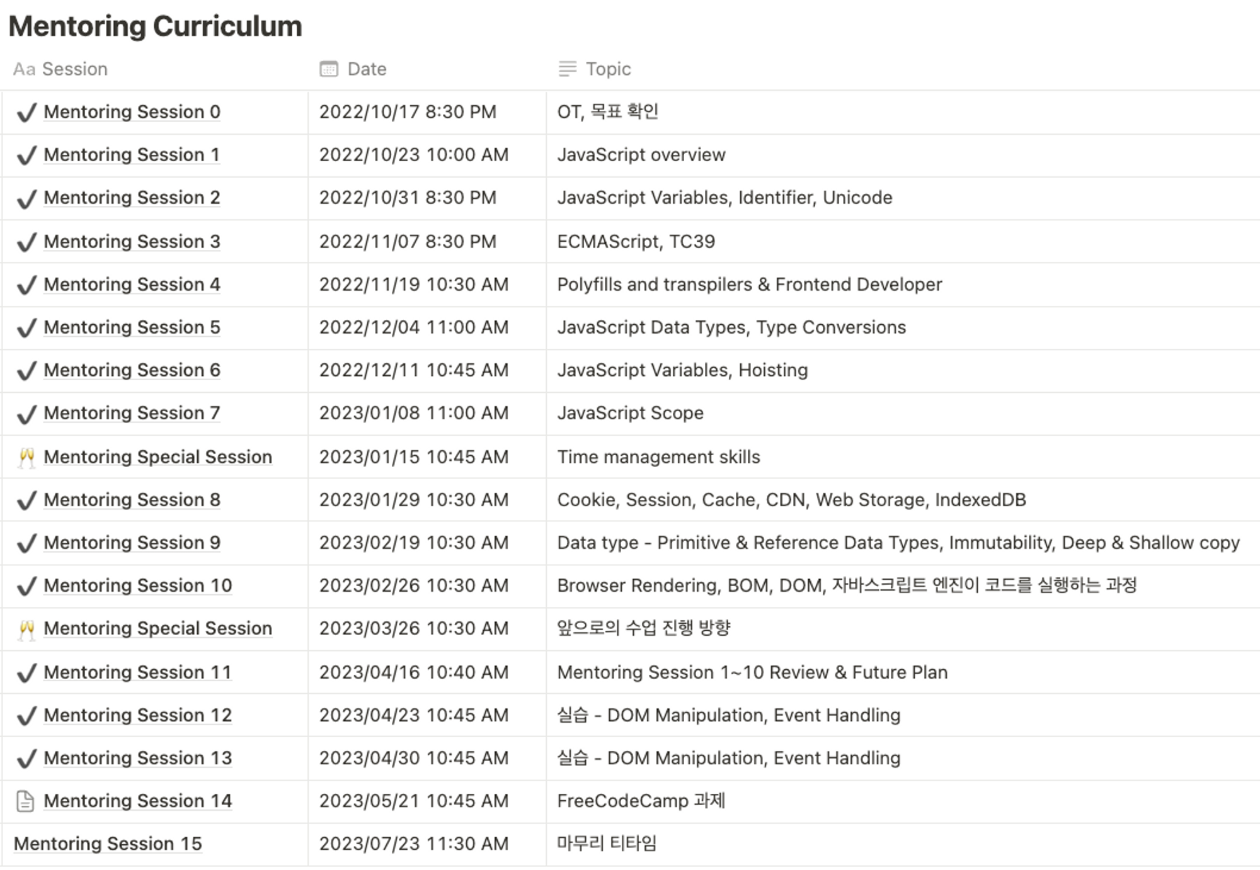Click the checkmark icon for Mentoring Session 13
The height and width of the screenshot is (870, 1260).
coord(26,759)
